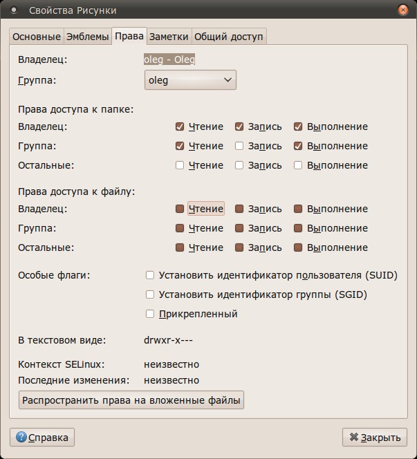Click the highlighted owner name oleg - Oleg

169,59
